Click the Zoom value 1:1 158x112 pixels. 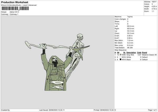(153, 11)
